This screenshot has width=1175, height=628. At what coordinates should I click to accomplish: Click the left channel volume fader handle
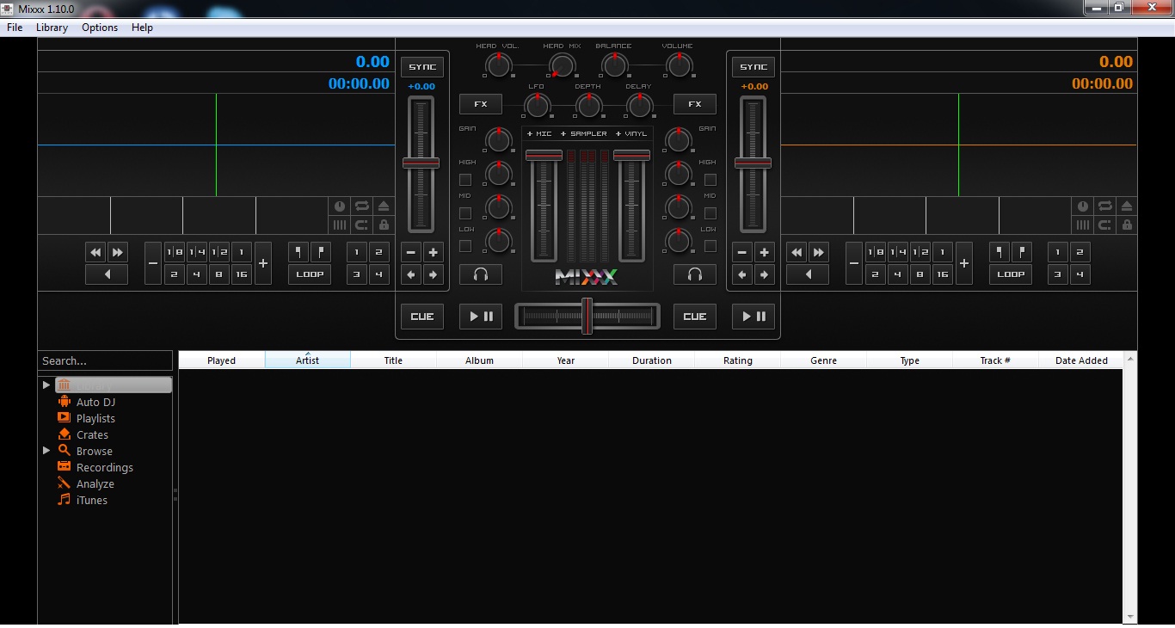pos(544,156)
